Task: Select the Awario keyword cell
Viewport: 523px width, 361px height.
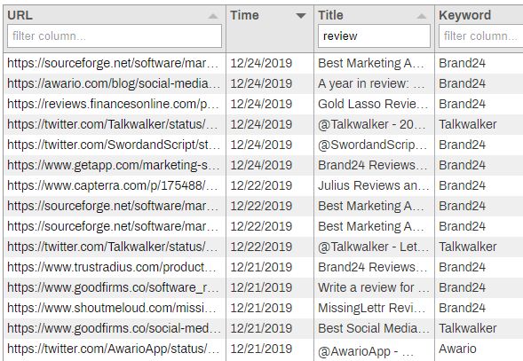Action: click(457, 349)
